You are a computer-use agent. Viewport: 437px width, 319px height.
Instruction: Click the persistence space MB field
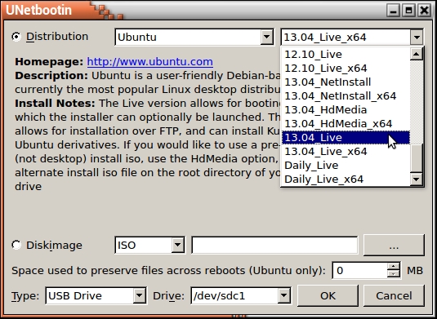(359, 270)
